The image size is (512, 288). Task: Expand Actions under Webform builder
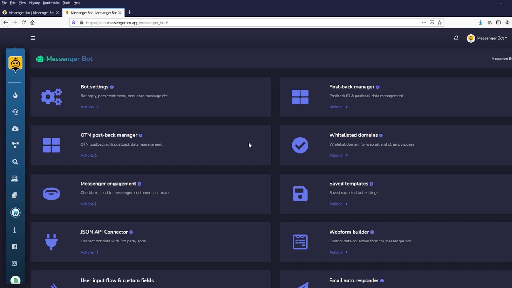[338, 252]
